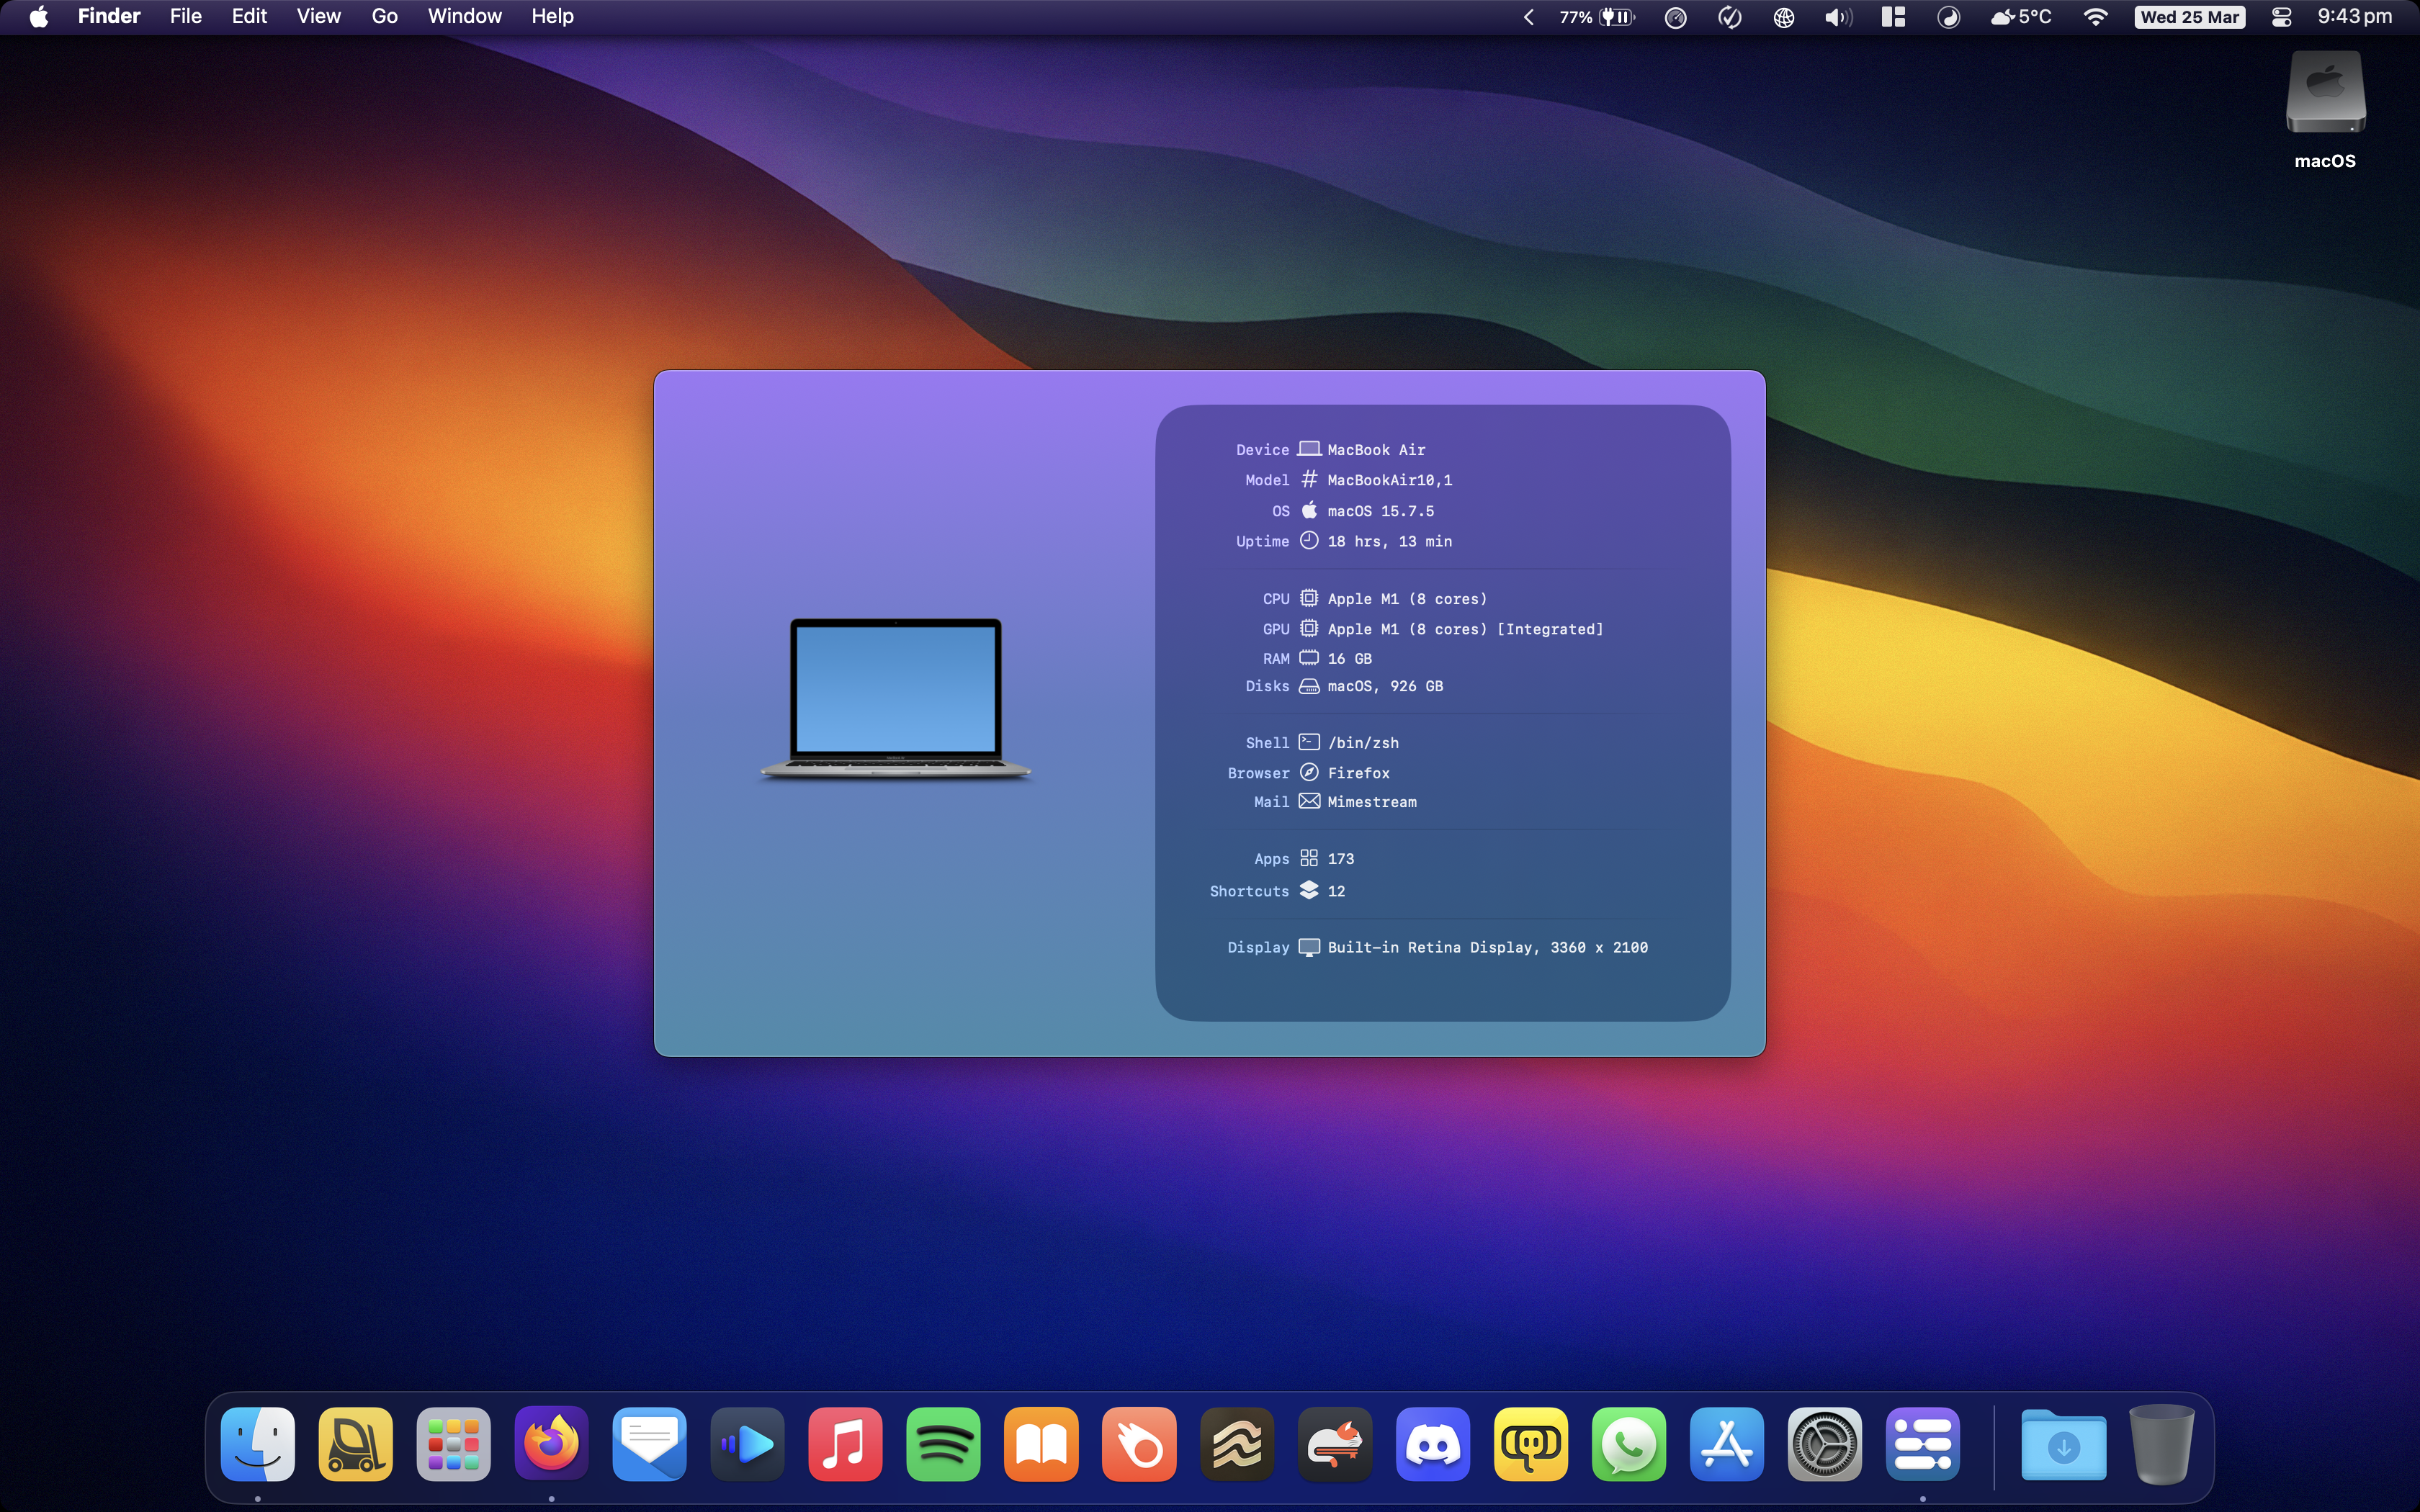Viewport: 2420px width, 1512px height.
Task: Select GPU value with [Integrated]
Action: 1465,629
